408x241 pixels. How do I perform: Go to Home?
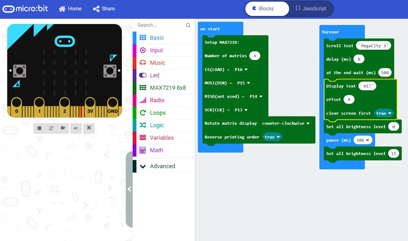70,9
